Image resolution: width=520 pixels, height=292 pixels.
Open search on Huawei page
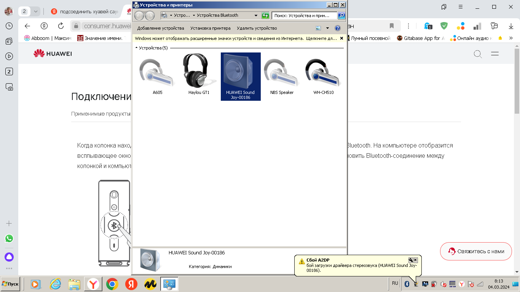(478, 54)
